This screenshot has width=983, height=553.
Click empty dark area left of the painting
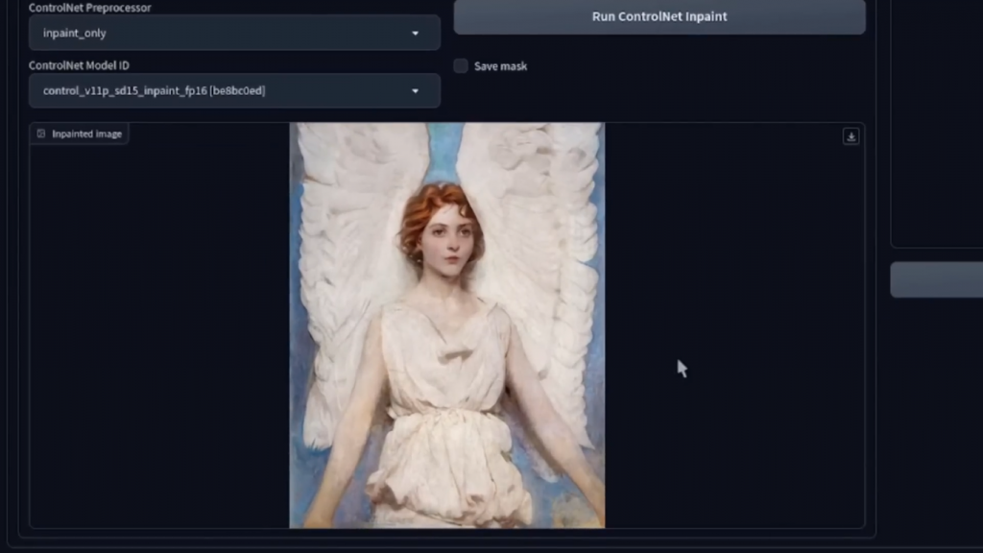click(158, 336)
